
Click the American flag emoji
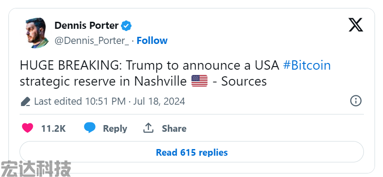point(199,81)
